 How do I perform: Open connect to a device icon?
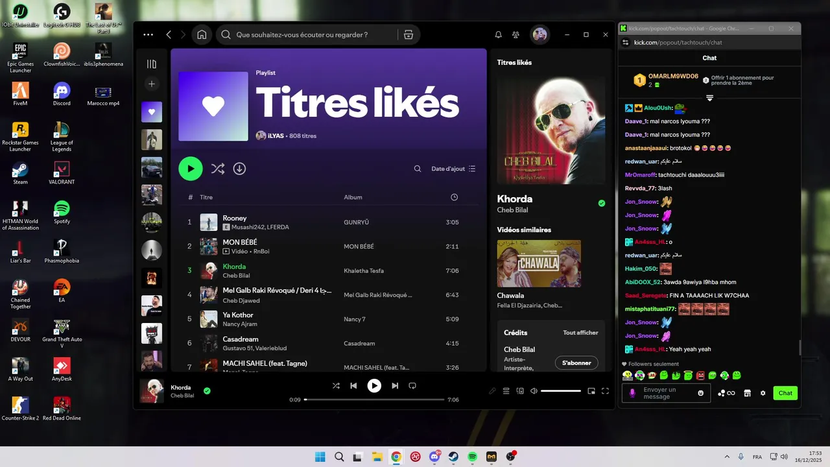pos(520,391)
